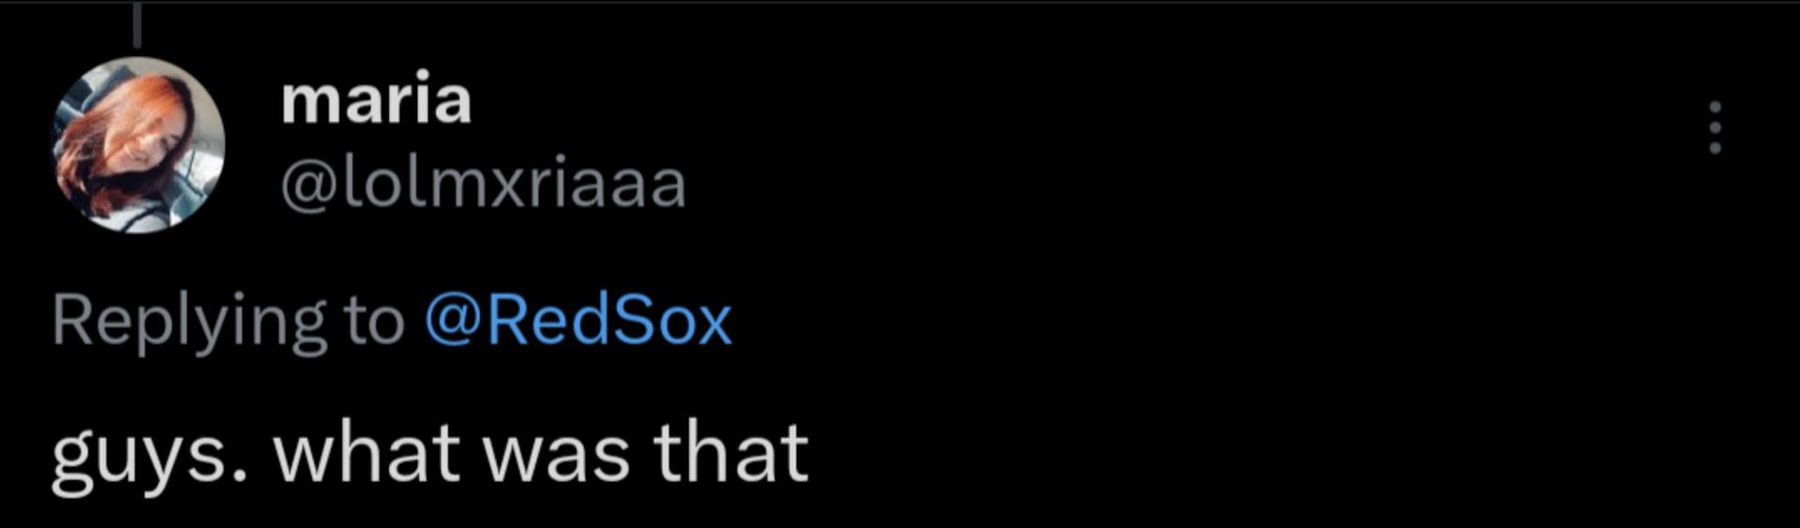Open the display name "maria"
Viewport: 1800px width, 528px height.
[376, 99]
